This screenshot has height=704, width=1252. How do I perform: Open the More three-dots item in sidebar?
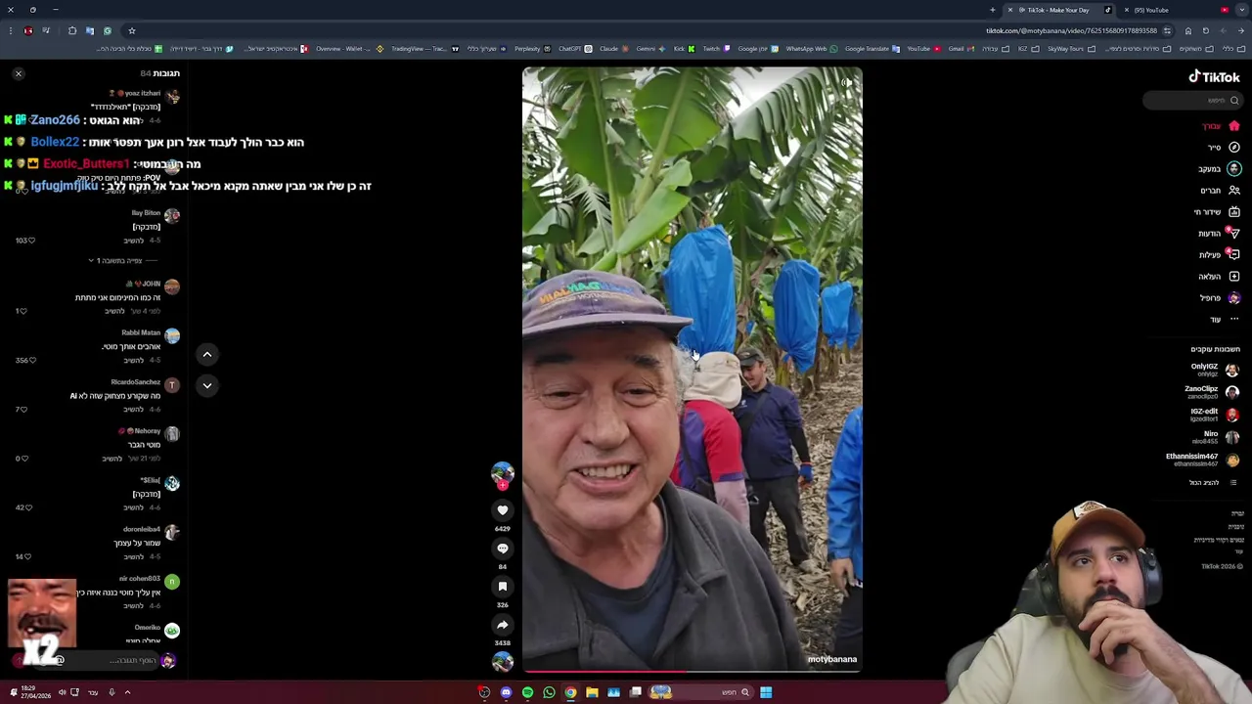point(1225,320)
